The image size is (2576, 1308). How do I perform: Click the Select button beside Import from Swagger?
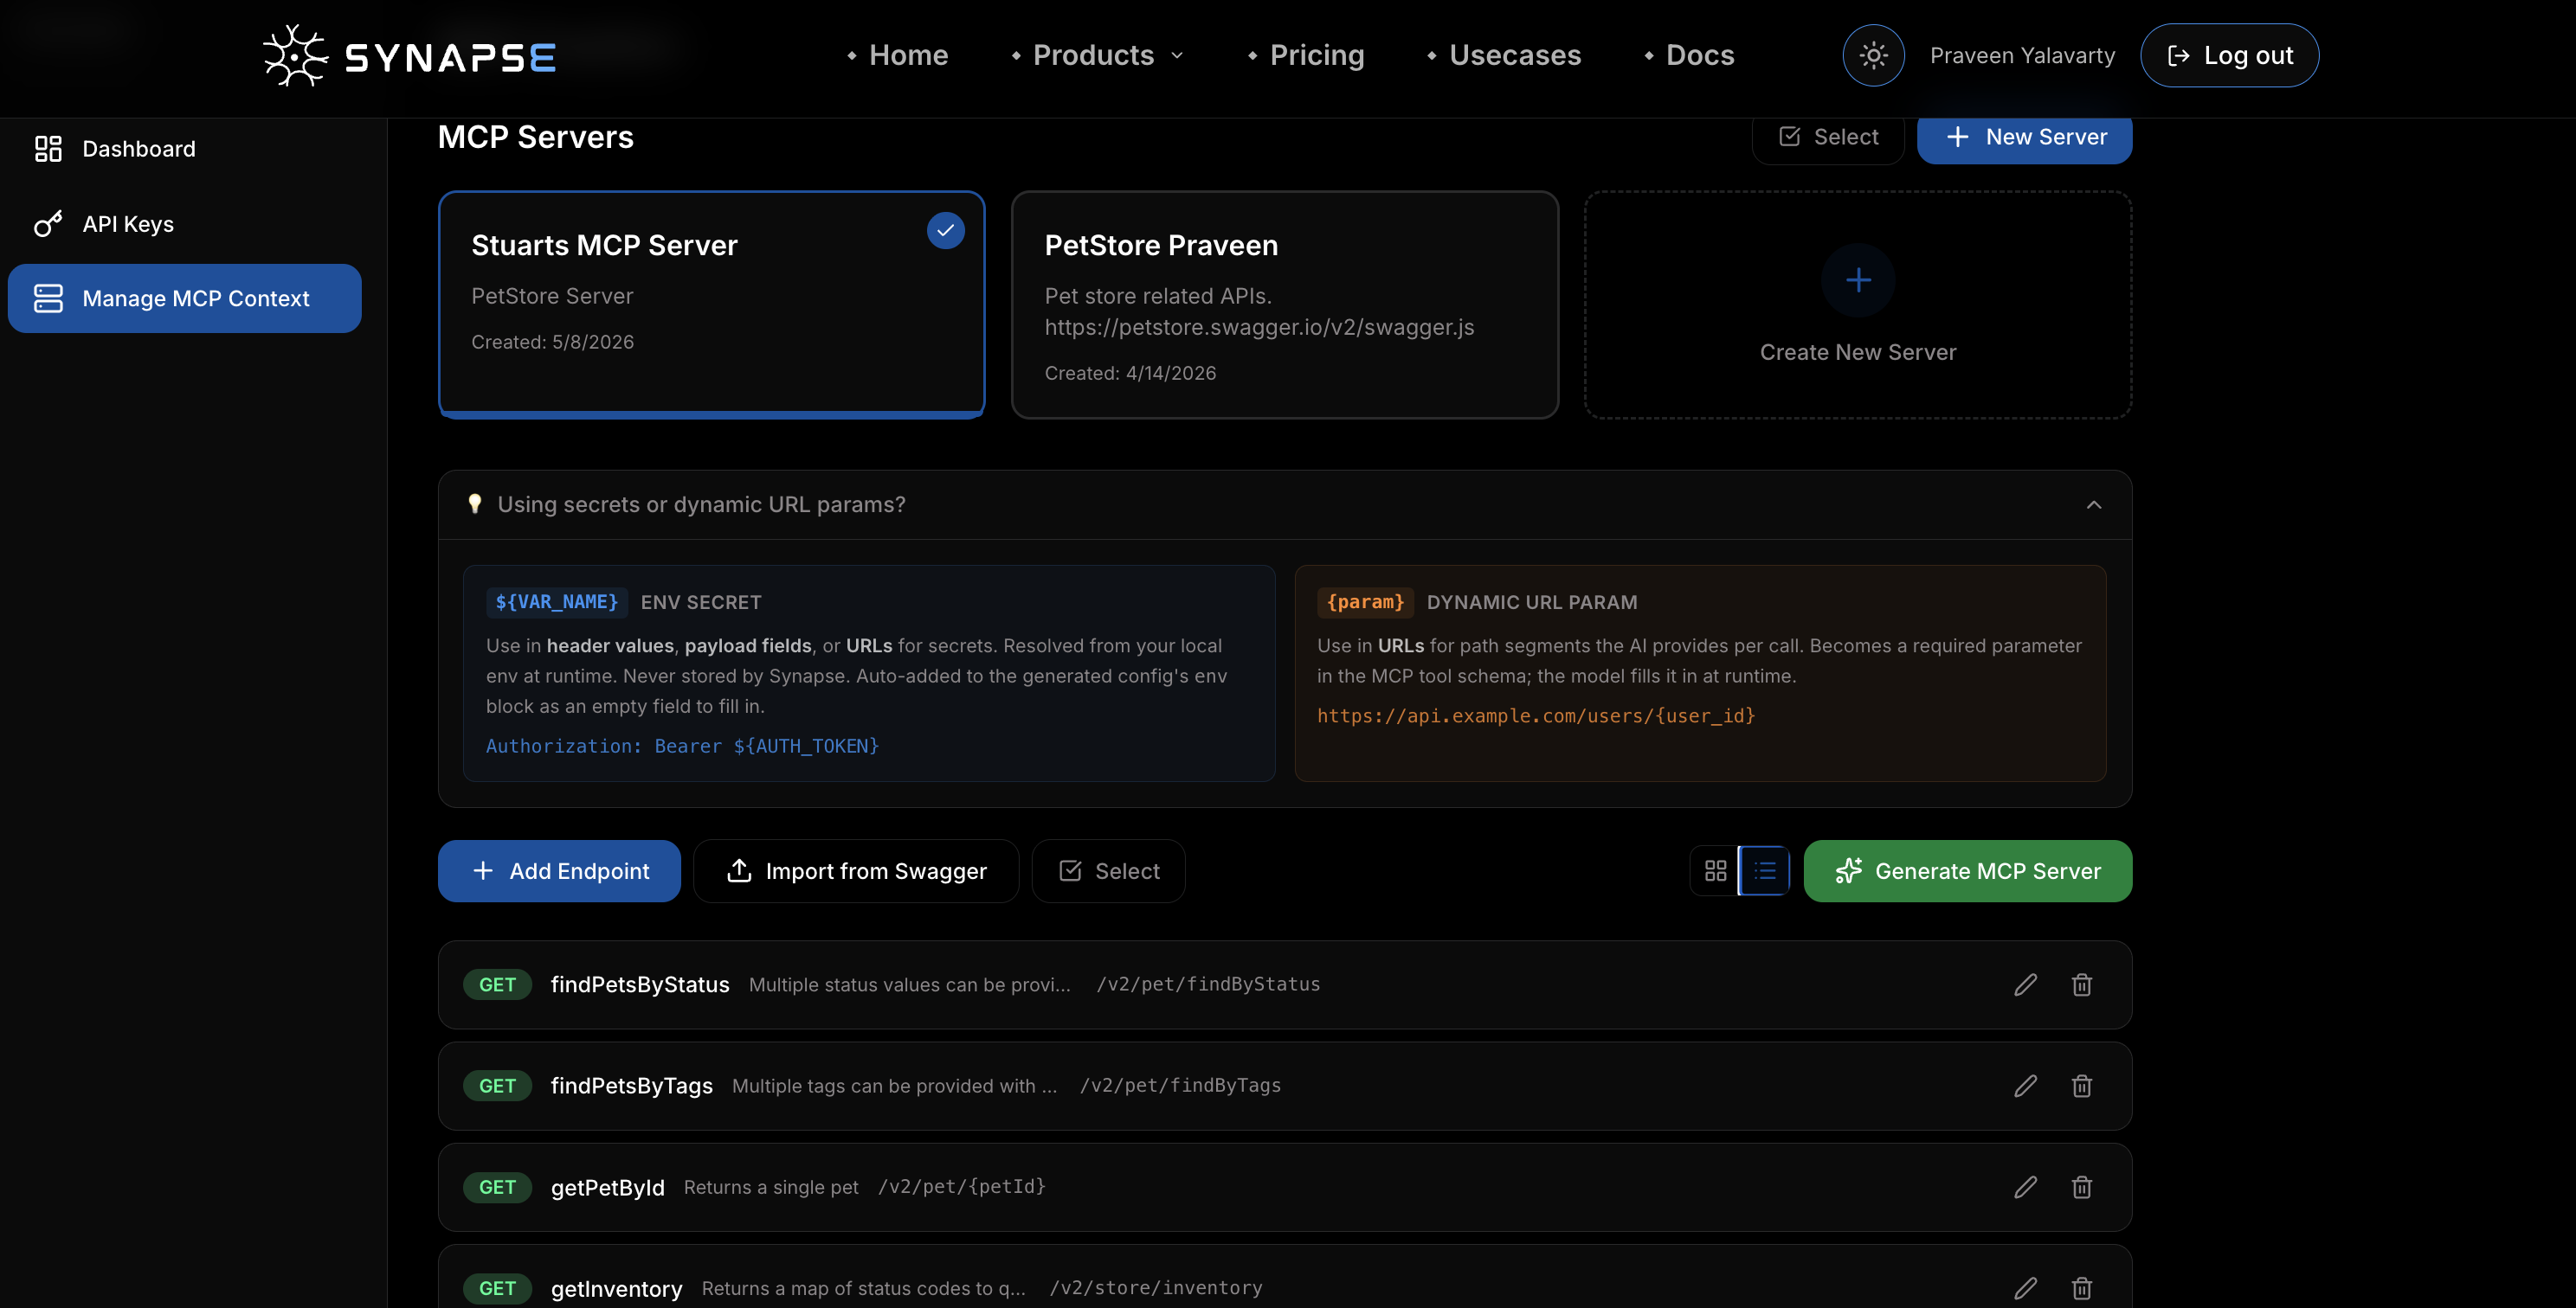(x=1108, y=870)
